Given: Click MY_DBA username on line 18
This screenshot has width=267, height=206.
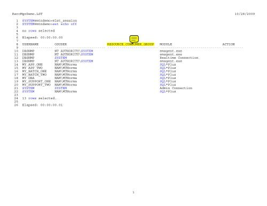Looking at the screenshot, I should click(x=28, y=78).
